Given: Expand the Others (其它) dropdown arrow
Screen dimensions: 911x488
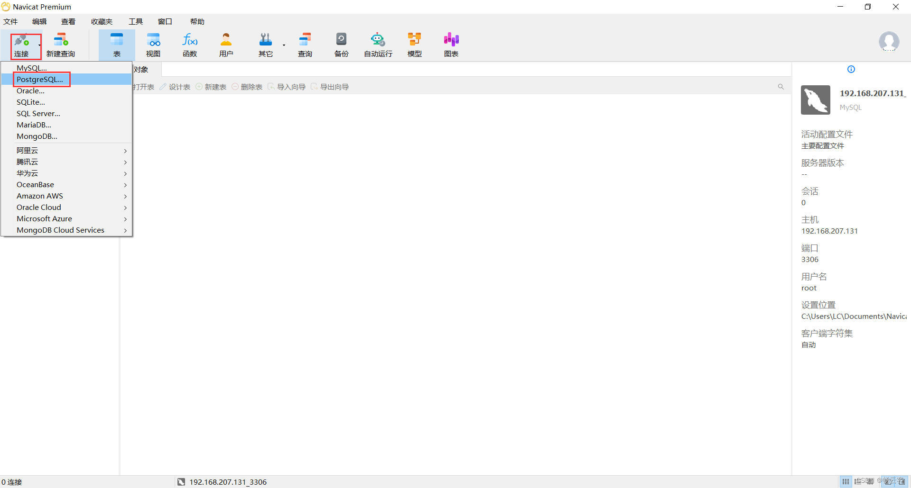Looking at the screenshot, I should pyautogui.click(x=284, y=45).
